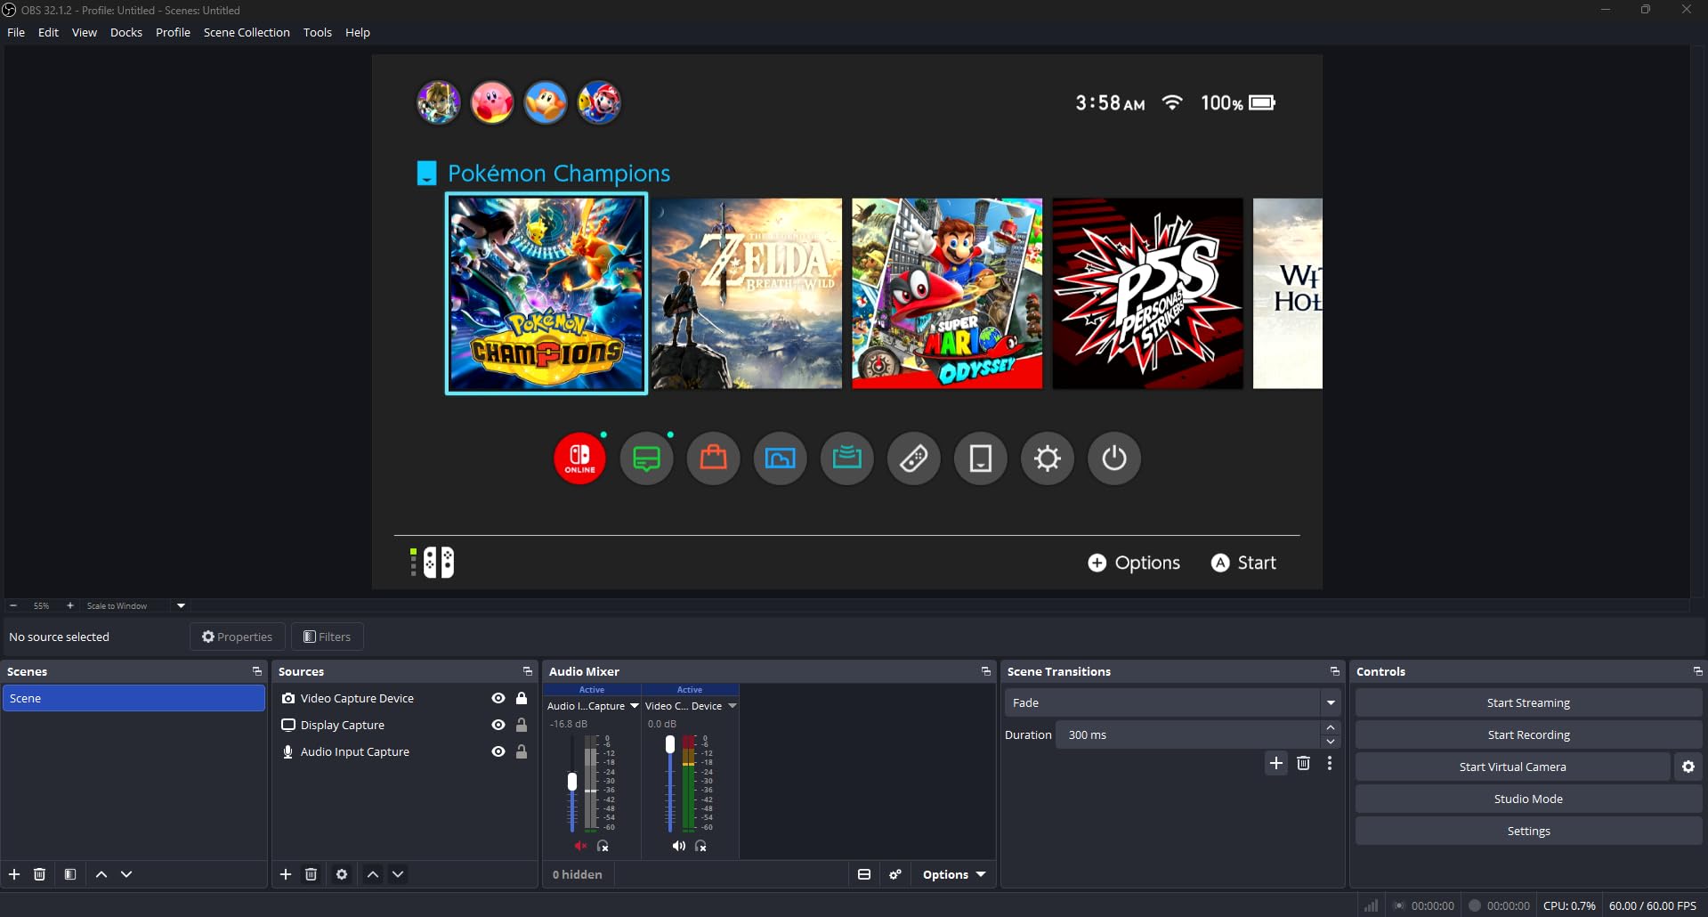Move scene up with Scenes up arrow
The height and width of the screenshot is (917, 1708).
(x=101, y=874)
